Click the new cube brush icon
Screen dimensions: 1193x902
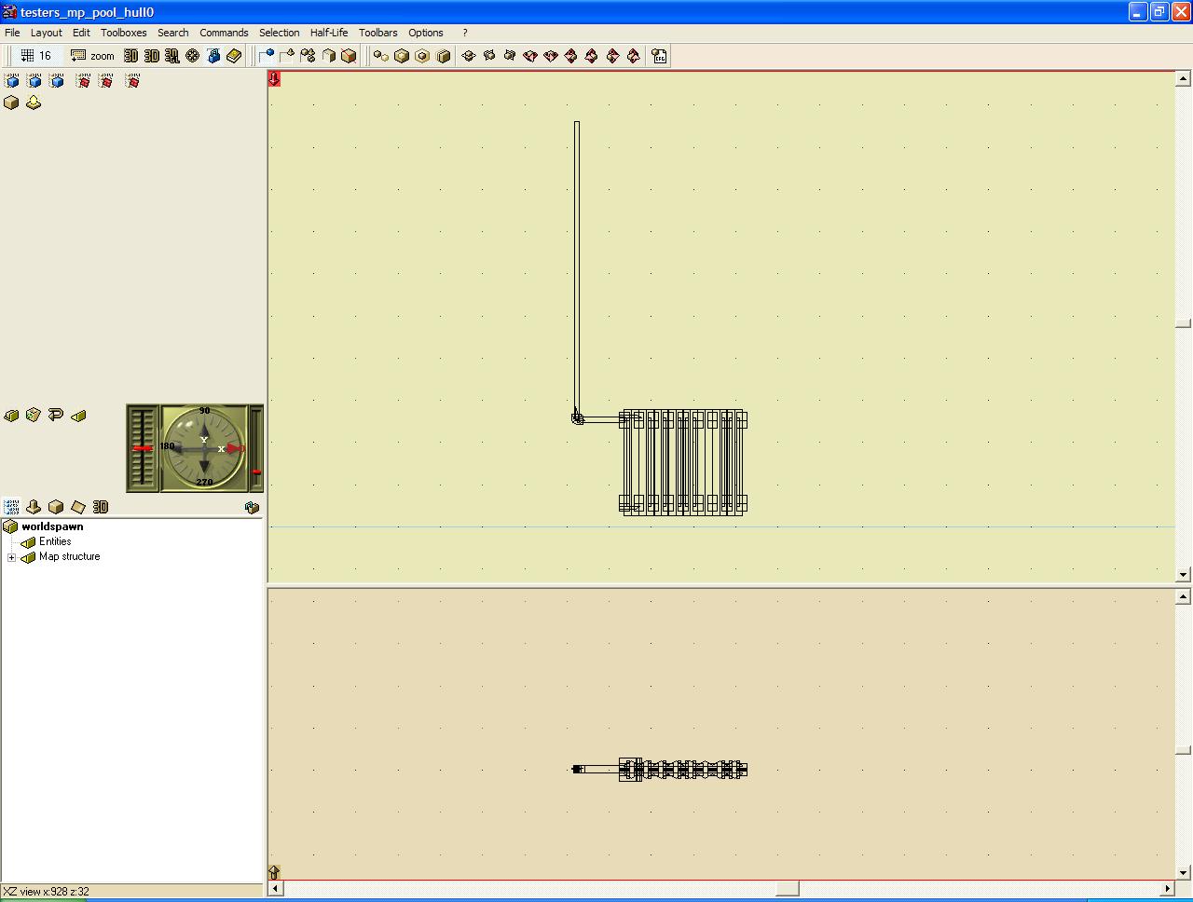tap(11, 102)
